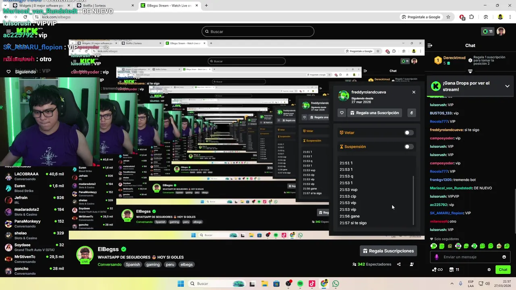Show hidden system tray icons

452,284
